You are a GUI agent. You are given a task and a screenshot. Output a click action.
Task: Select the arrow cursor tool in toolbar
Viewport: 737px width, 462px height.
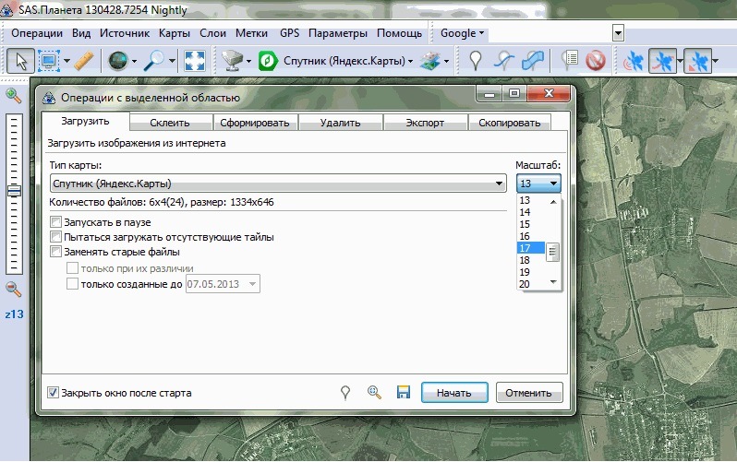(20, 61)
